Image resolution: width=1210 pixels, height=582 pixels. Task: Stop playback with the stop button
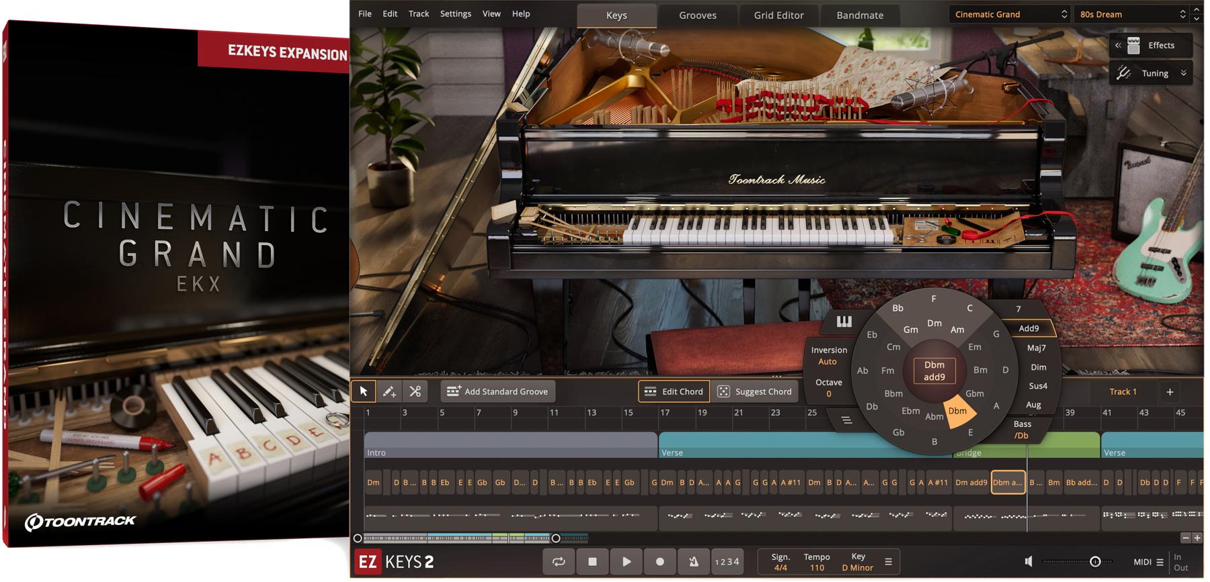pos(592,562)
